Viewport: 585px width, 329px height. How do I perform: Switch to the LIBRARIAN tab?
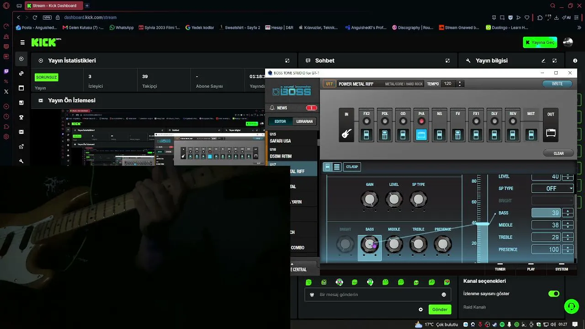click(x=304, y=122)
